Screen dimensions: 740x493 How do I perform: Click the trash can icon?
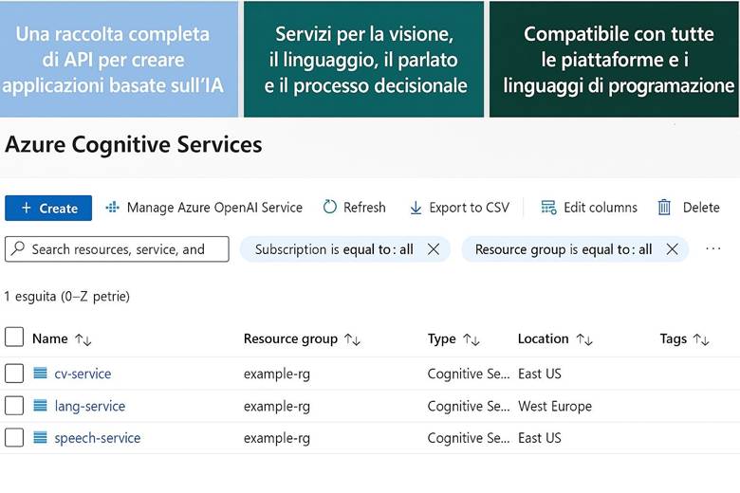pos(664,208)
